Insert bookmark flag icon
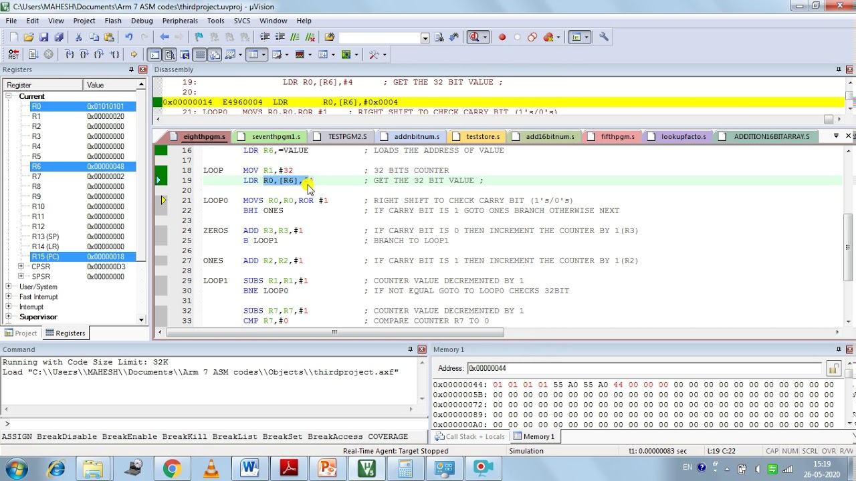Viewport: 856px width, 481px height. pyautogui.click(x=199, y=37)
